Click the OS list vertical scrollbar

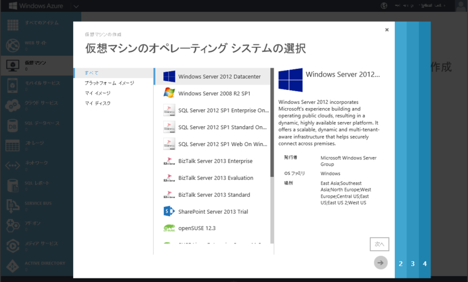pyautogui.click(x=272, y=122)
